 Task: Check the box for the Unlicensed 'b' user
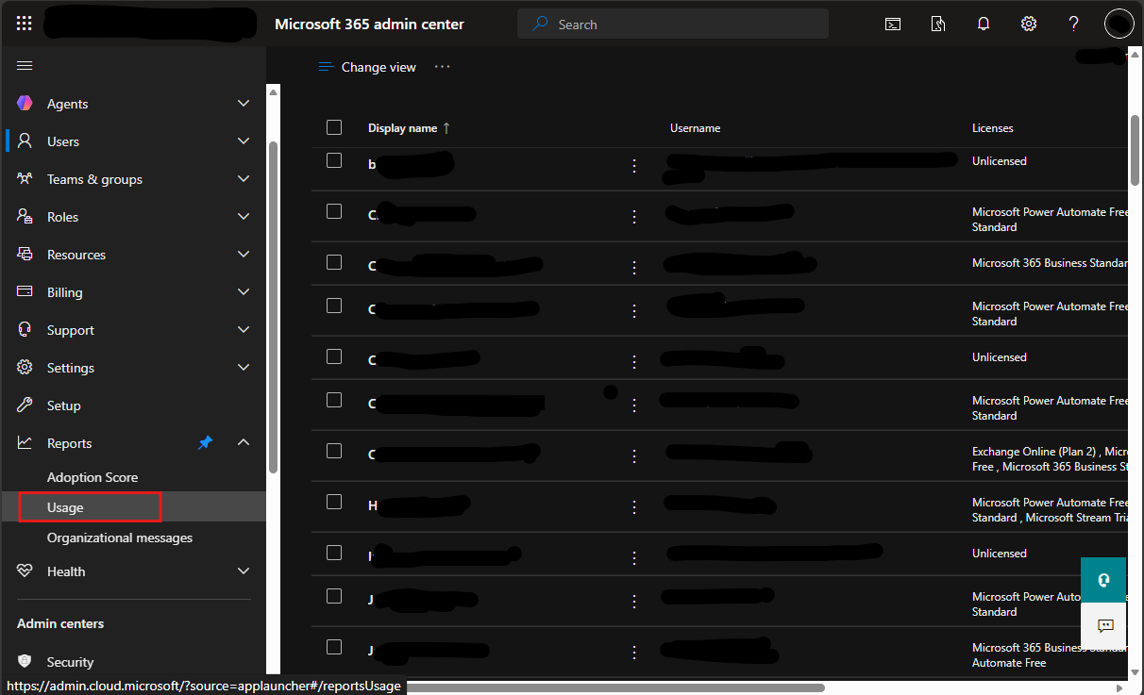pyautogui.click(x=334, y=160)
